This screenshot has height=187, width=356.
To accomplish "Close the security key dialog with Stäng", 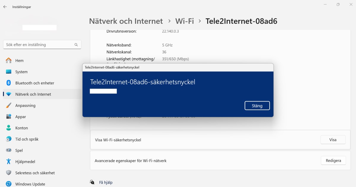I will [257, 106].
